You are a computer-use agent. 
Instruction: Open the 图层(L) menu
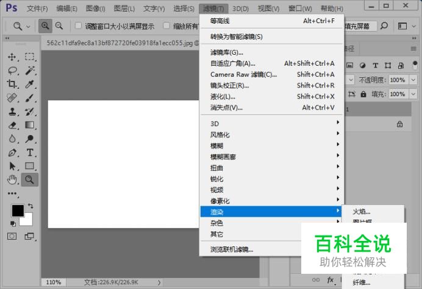pyautogui.click(x=124, y=9)
